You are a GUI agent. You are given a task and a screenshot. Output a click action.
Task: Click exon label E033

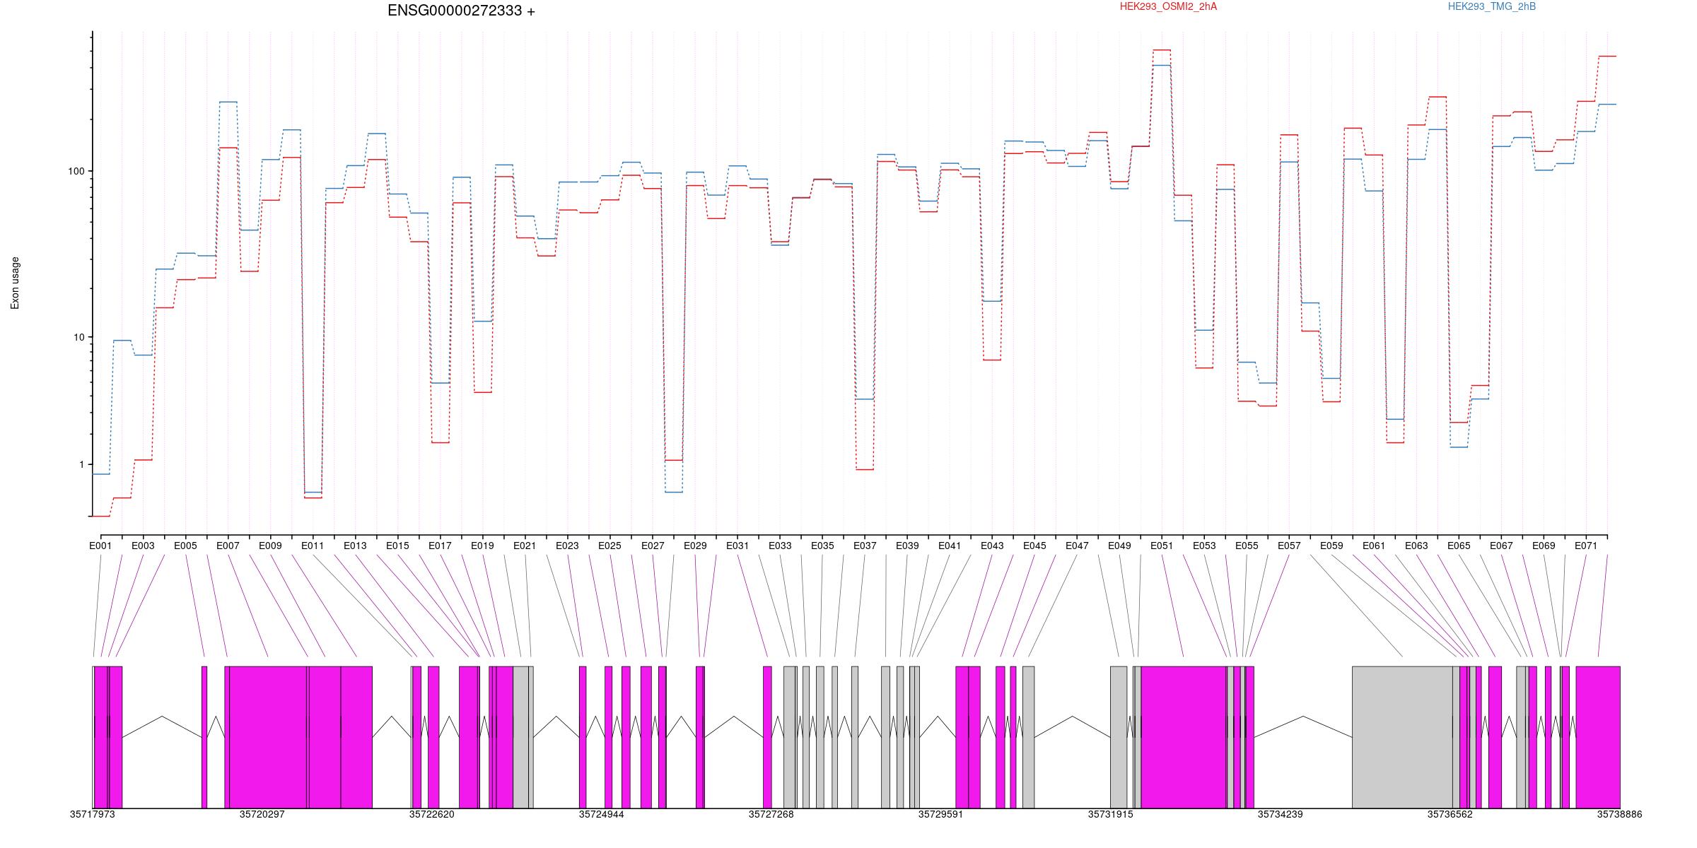tap(780, 546)
